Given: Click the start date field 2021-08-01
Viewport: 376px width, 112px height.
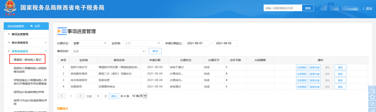Looking at the screenshot, I should tap(197, 43).
